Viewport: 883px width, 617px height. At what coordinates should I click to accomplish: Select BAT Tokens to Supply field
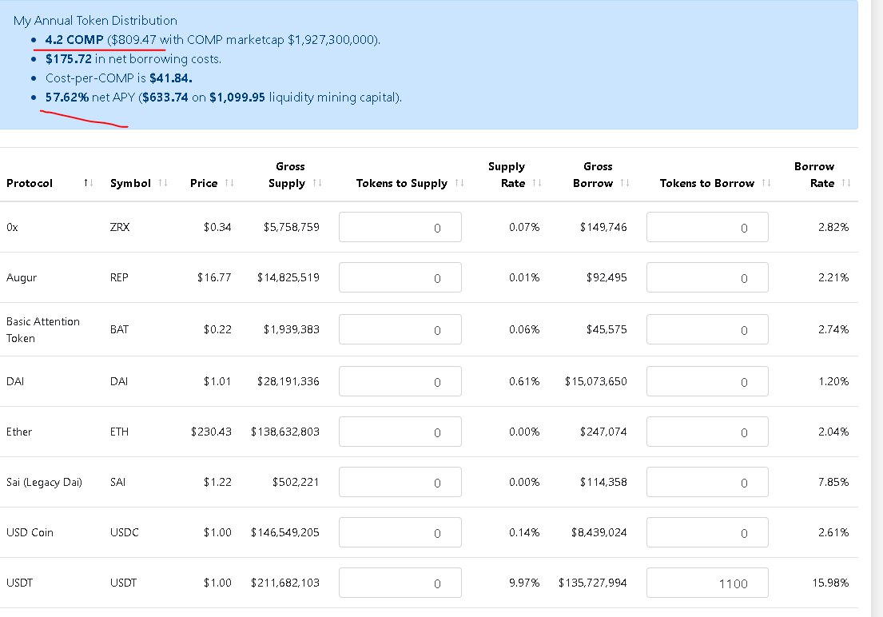pyautogui.click(x=400, y=329)
